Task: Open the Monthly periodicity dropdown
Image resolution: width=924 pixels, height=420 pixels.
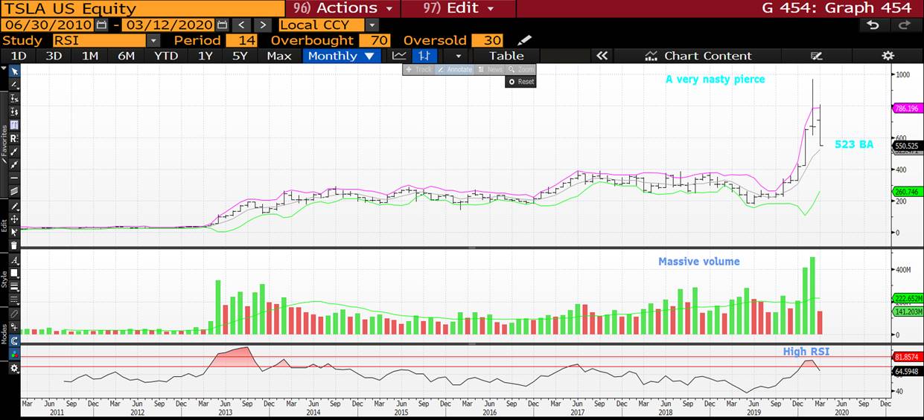Action: (341, 56)
